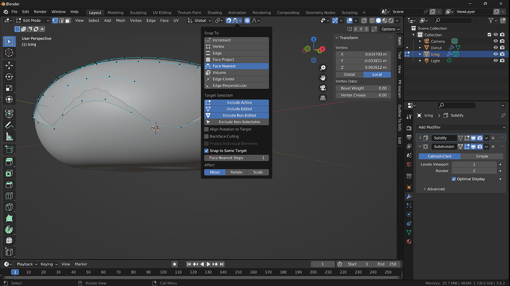This screenshot has width=510, height=286.
Task: Toggle X-ray view icon
Action: [364, 20]
